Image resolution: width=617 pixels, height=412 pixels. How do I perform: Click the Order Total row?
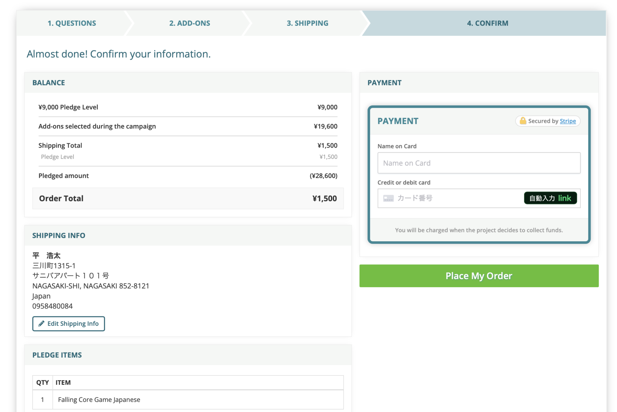[x=188, y=198]
